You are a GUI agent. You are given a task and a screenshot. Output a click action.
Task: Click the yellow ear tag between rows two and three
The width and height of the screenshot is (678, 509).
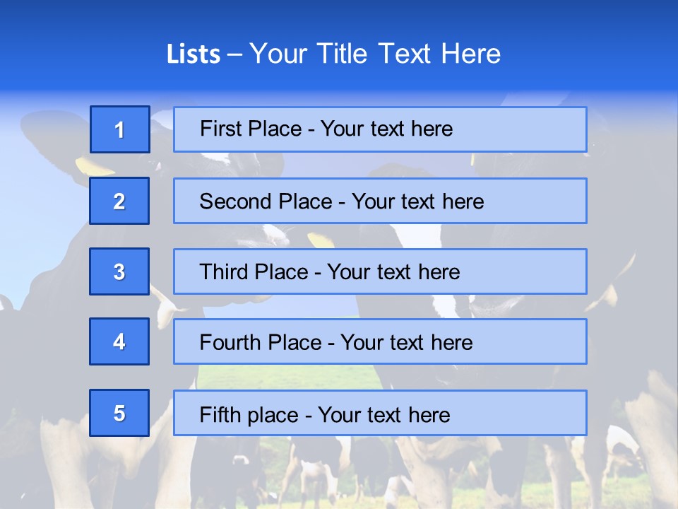click(321, 239)
